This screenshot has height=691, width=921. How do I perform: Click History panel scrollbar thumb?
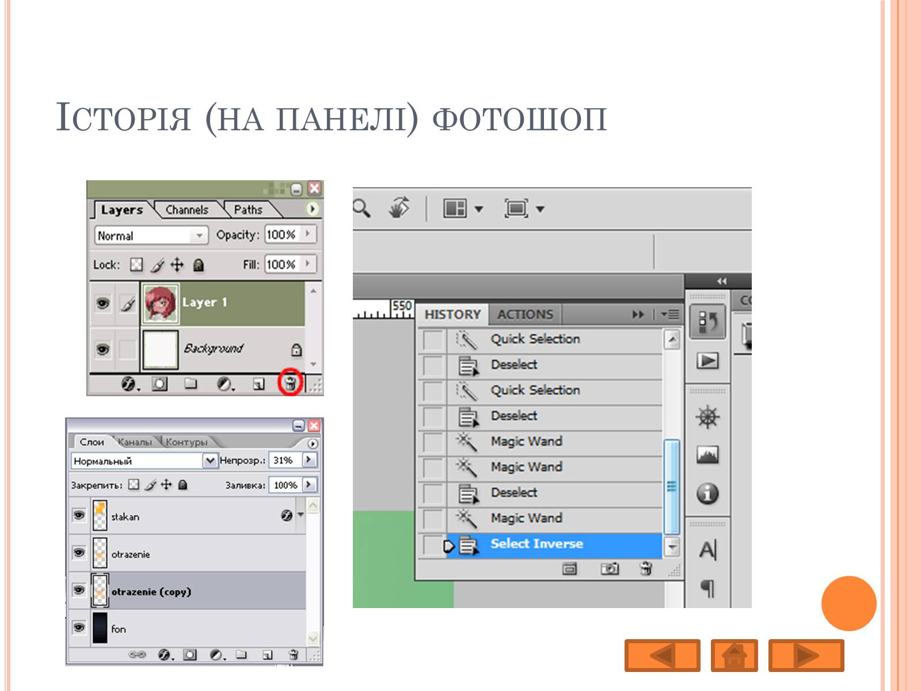coord(671,487)
